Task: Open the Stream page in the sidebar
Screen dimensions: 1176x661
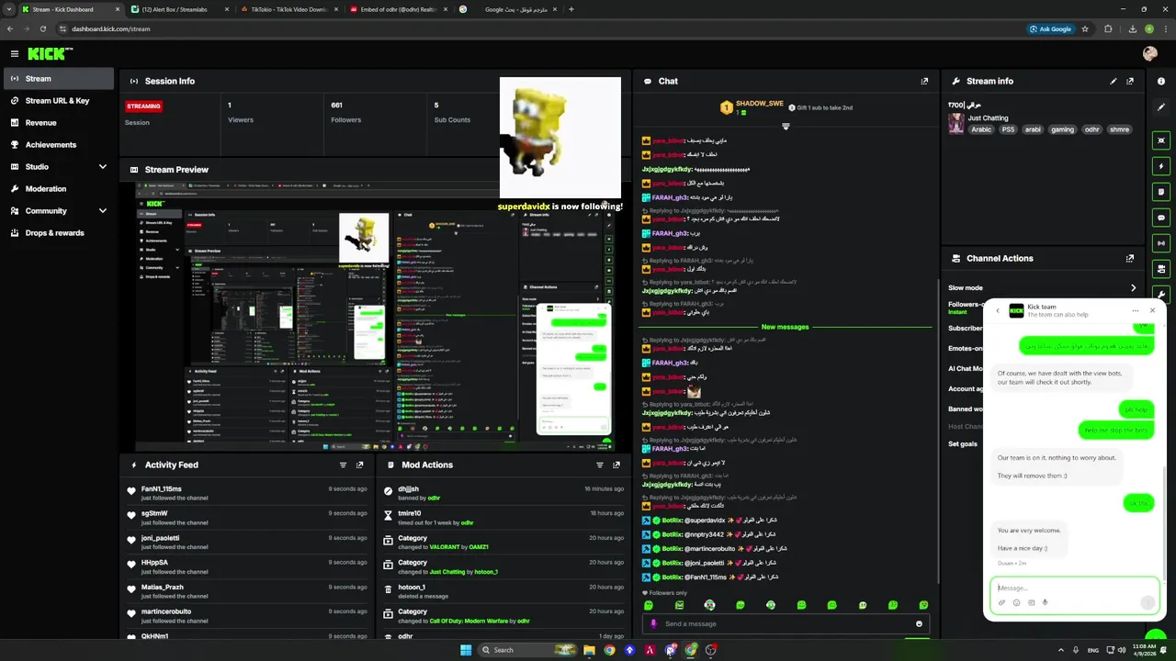Action: click(x=57, y=79)
